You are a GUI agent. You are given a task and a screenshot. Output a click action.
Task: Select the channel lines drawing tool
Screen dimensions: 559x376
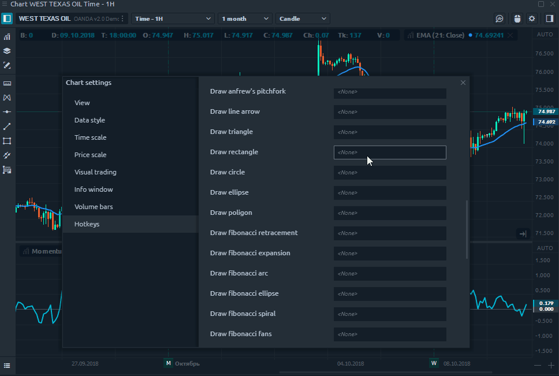[x=7, y=155]
